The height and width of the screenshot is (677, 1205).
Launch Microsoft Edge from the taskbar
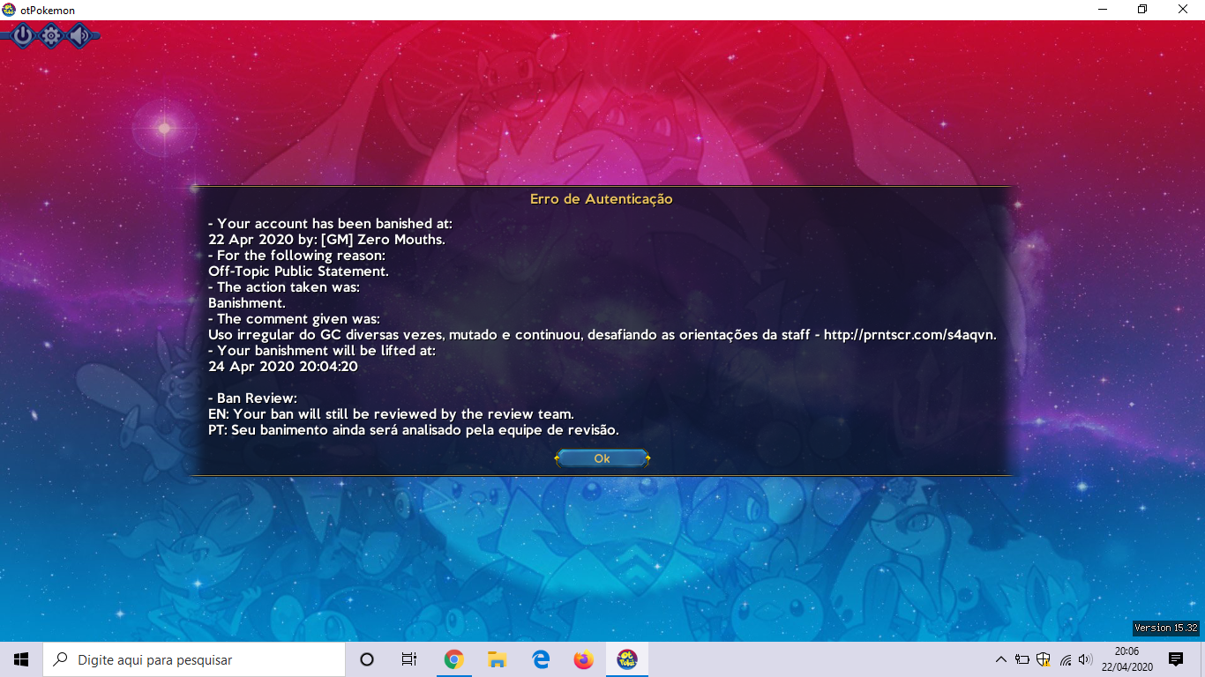(x=540, y=659)
